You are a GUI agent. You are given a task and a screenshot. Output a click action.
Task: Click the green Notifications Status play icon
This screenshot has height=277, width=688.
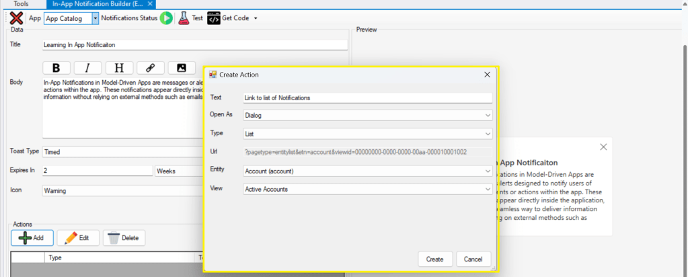pyautogui.click(x=166, y=18)
